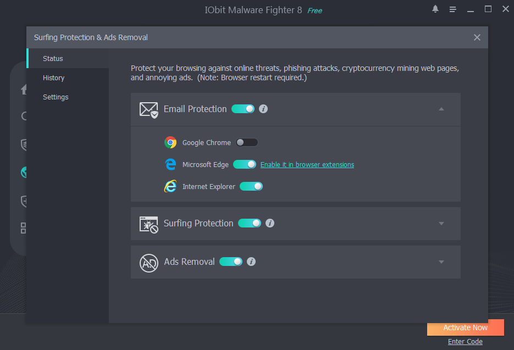Expand the Ads Removal section
This screenshot has width=514, height=350.
441,262
